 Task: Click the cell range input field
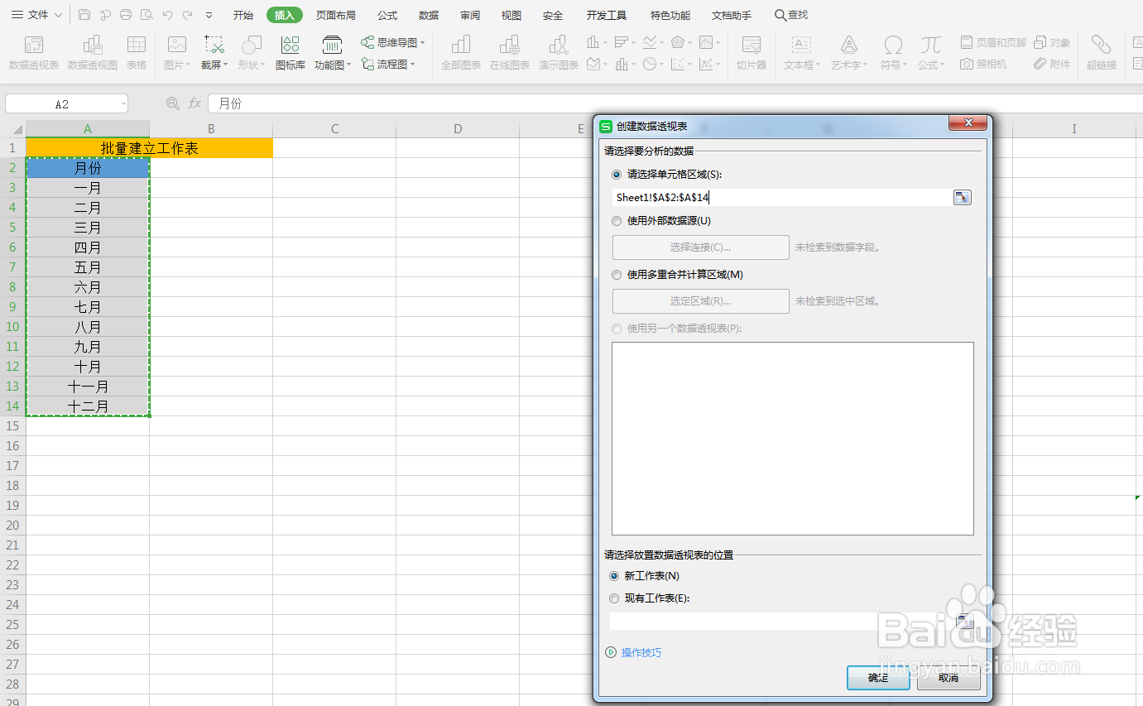[782, 197]
